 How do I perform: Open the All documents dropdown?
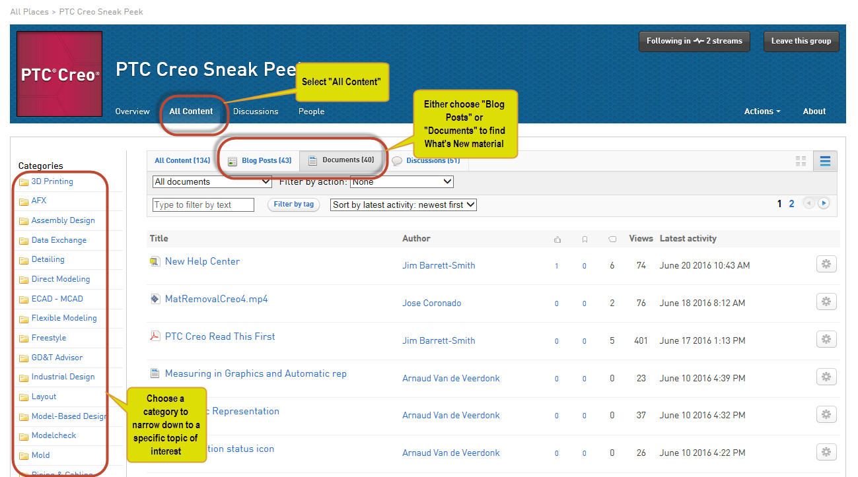pos(212,181)
